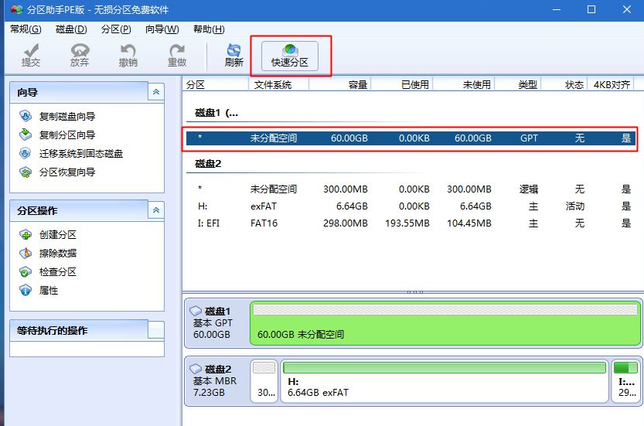Screen dimensions: 644x426
Task: Click the 撤销 (Undo) toolbar icon
Action: click(128, 55)
